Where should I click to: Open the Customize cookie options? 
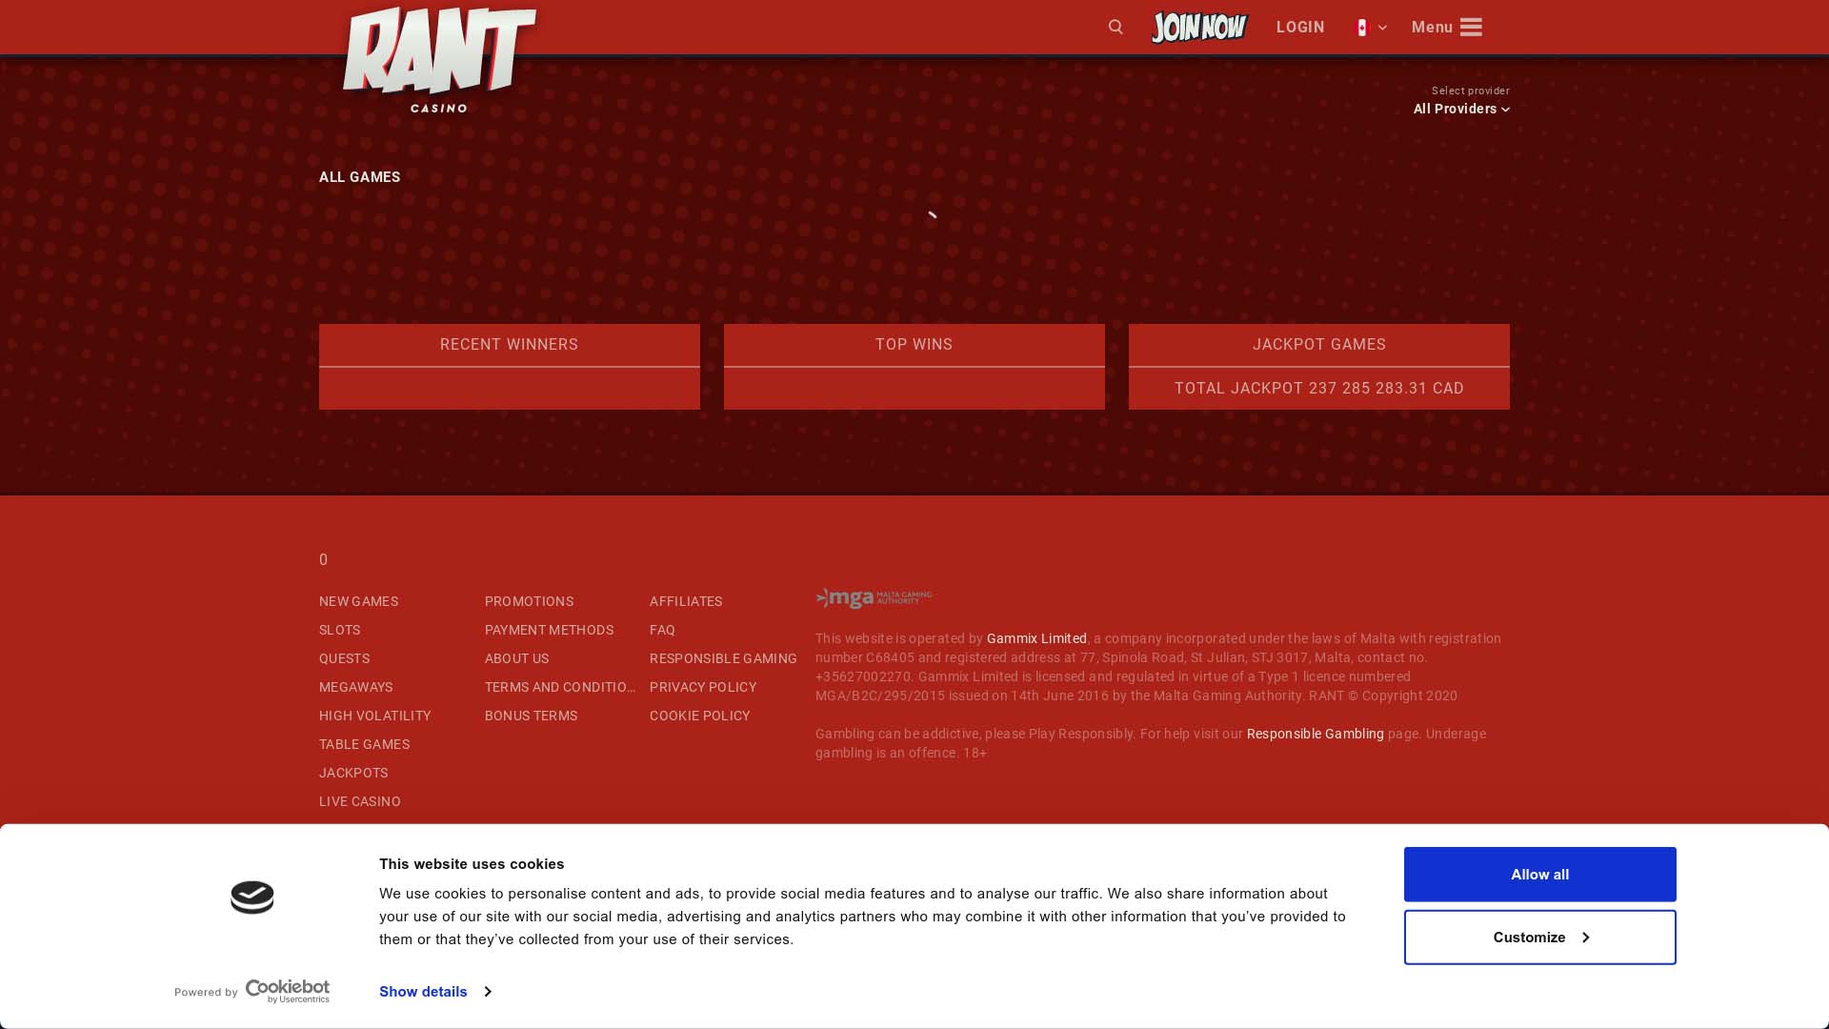[1539, 937]
